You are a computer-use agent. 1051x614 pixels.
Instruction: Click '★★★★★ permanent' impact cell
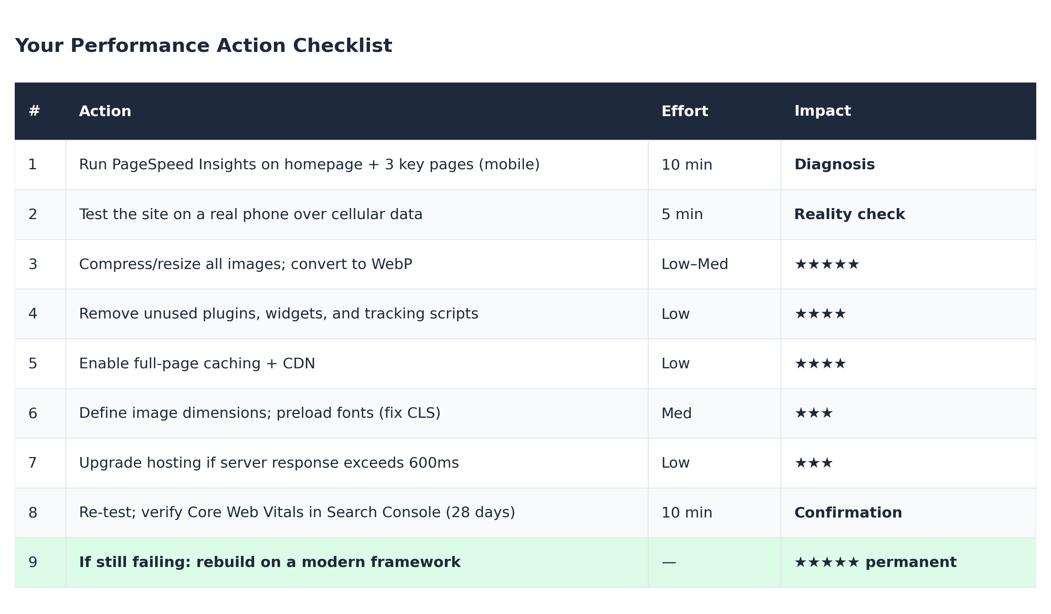pyautogui.click(x=875, y=562)
